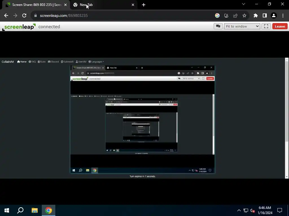Screen dimensions: 289x216
Task: Open the notification center icon
Action: (280, 210)
